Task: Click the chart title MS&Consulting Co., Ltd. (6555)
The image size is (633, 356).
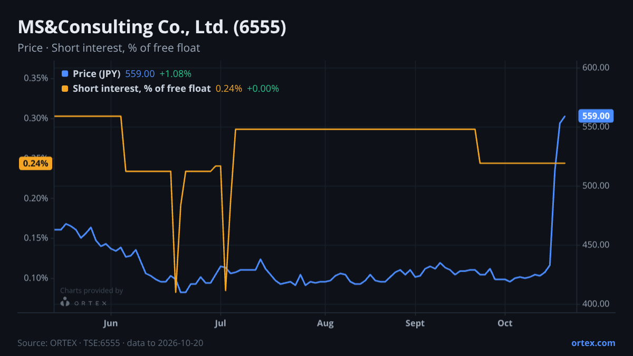Action: coord(152,27)
